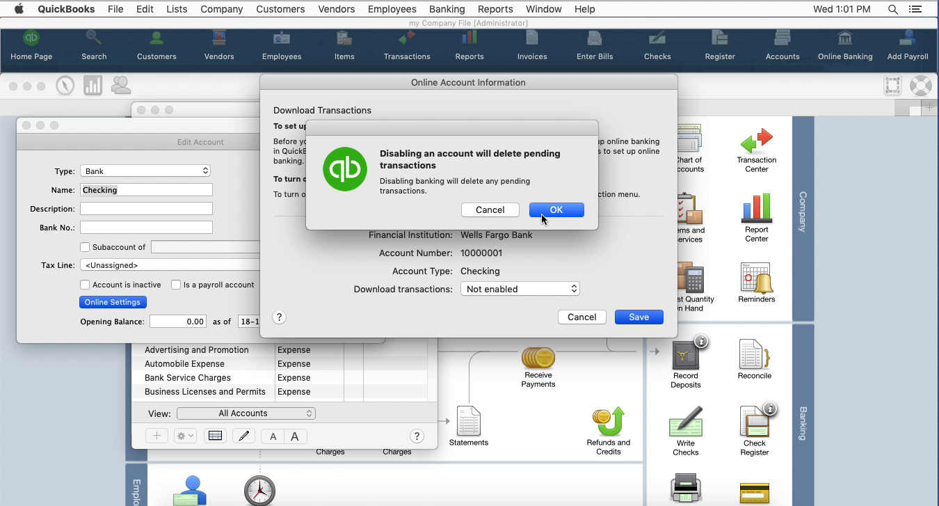Image resolution: width=939 pixels, height=506 pixels.
Task: Open the File menu
Action: [x=115, y=9]
